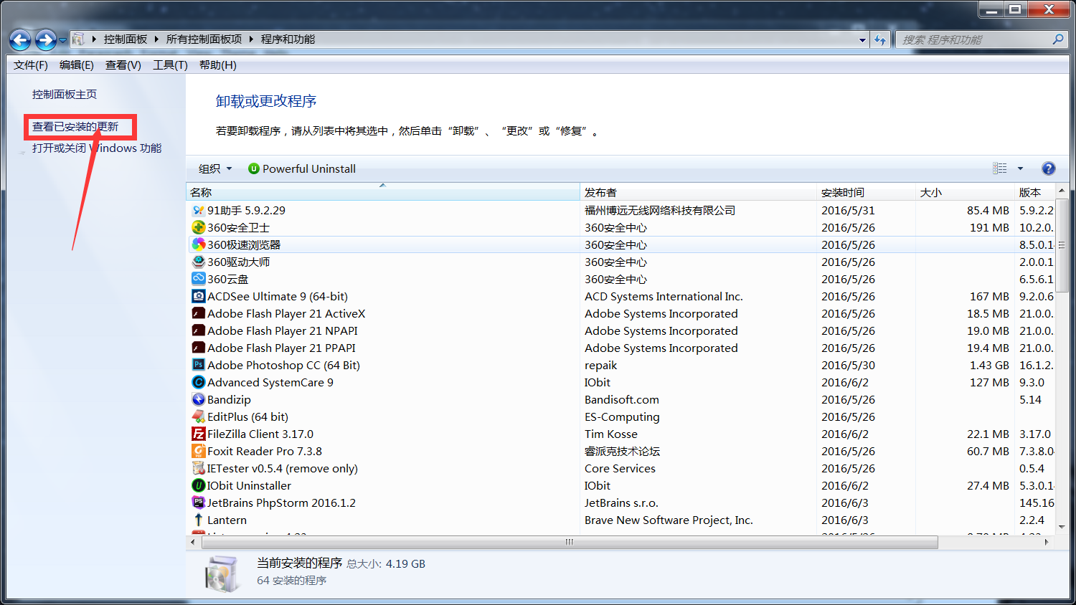Open help with the question mark icon
The image size is (1076, 605).
tap(1048, 168)
